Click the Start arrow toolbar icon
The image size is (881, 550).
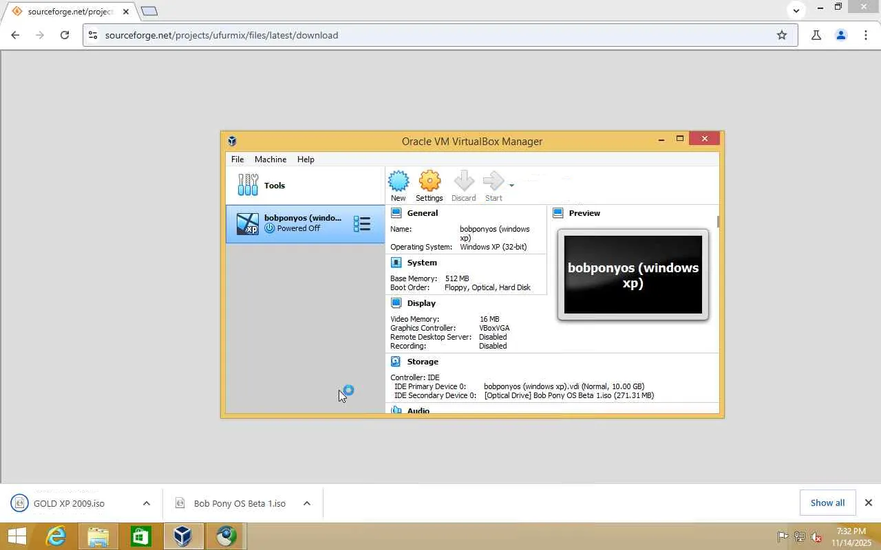[x=493, y=186]
